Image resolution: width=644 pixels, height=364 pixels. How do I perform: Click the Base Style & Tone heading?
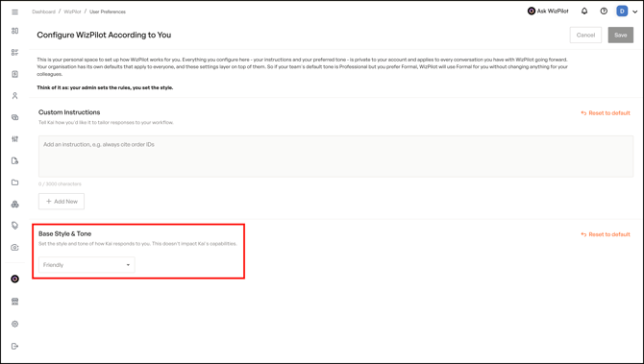click(x=65, y=233)
